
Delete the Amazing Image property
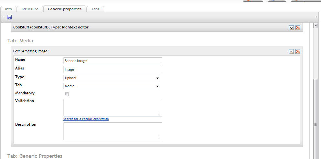(x=298, y=52)
